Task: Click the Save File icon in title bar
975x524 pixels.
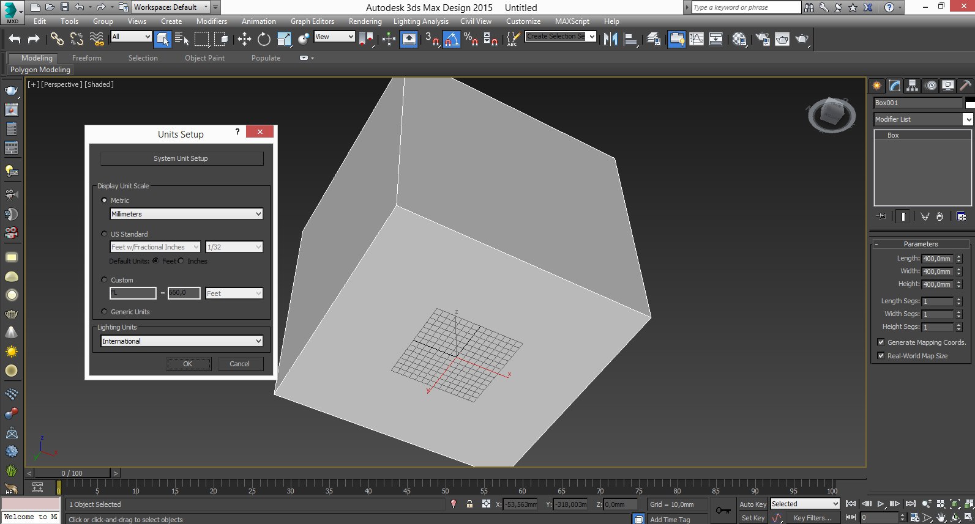Action: (x=65, y=7)
